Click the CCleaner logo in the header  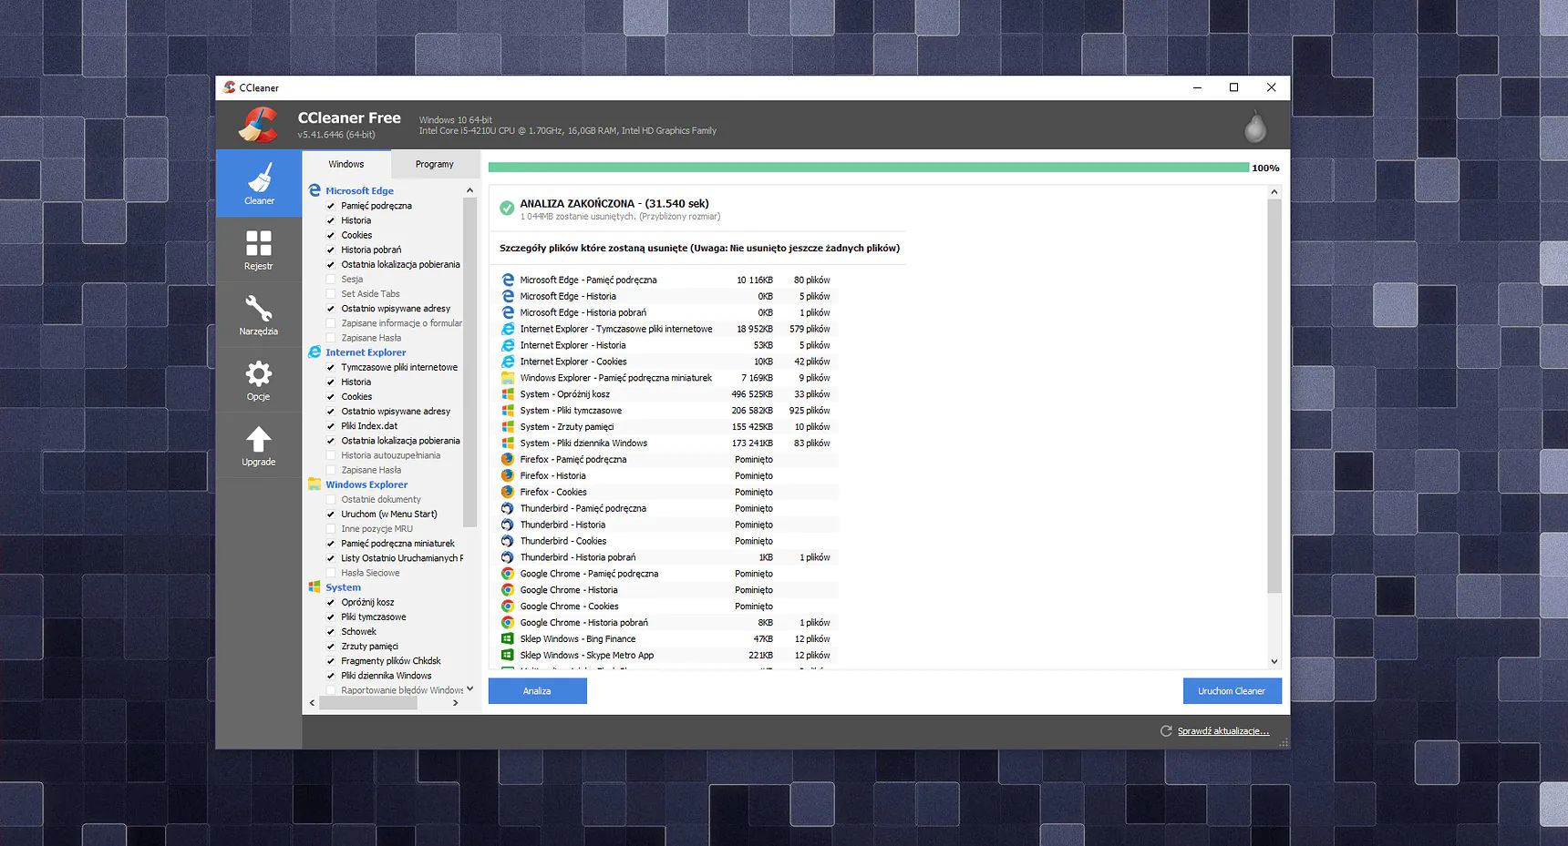point(260,125)
